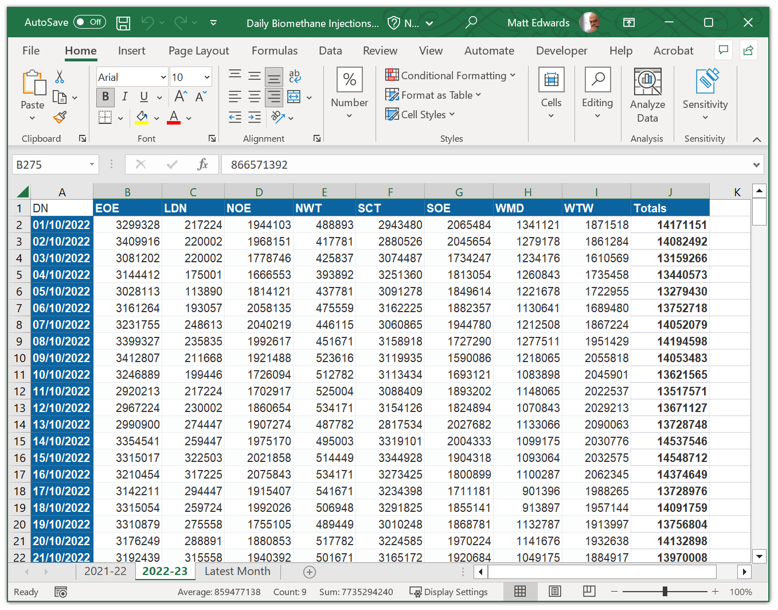Expand the formula bar chevron
This screenshot has height=610, width=778.
tap(756, 165)
